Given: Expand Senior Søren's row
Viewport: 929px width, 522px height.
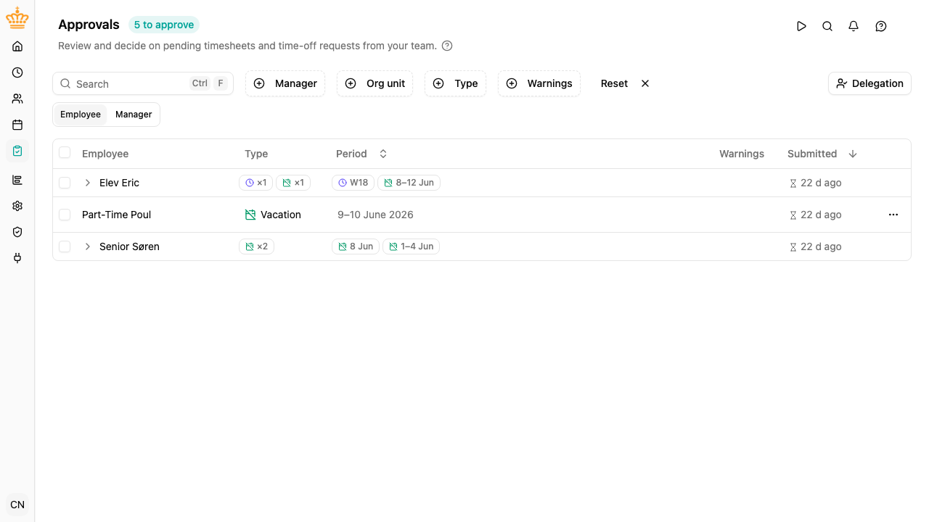Looking at the screenshot, I should (x=88, y=246).
